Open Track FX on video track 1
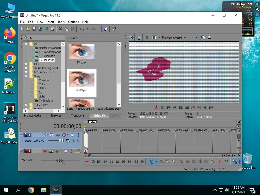The image size is (260, 195). tap(58, 135)
